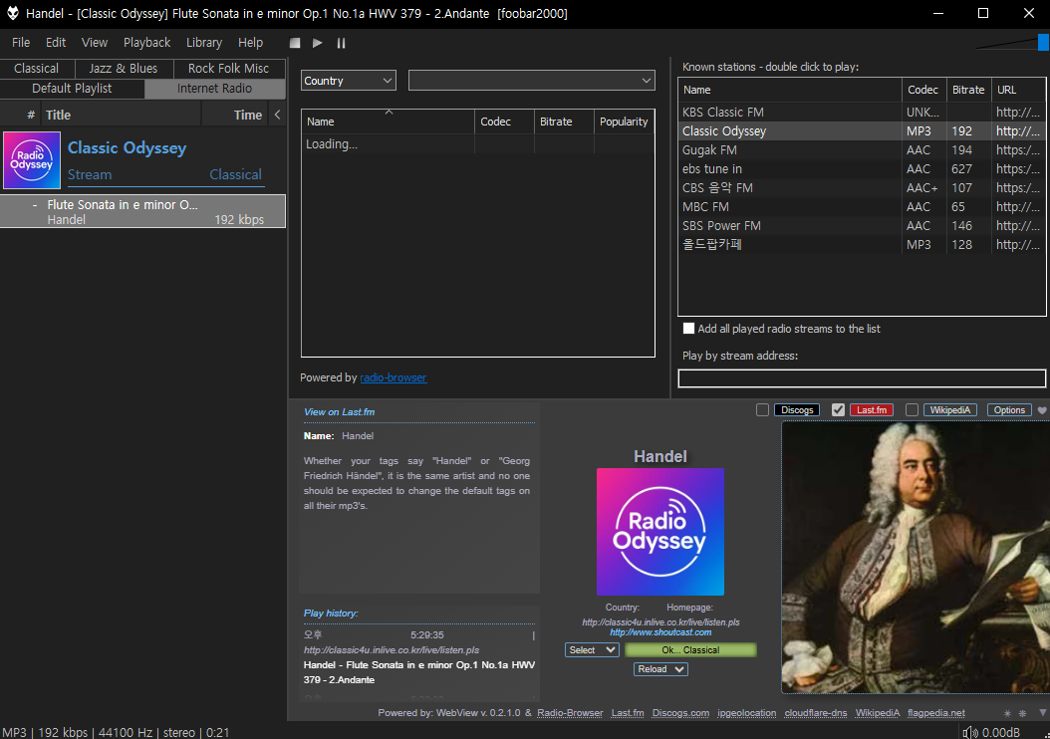1050x739 pixels.
Task: Sort the radio browser list by Name column
Action: 388,122
